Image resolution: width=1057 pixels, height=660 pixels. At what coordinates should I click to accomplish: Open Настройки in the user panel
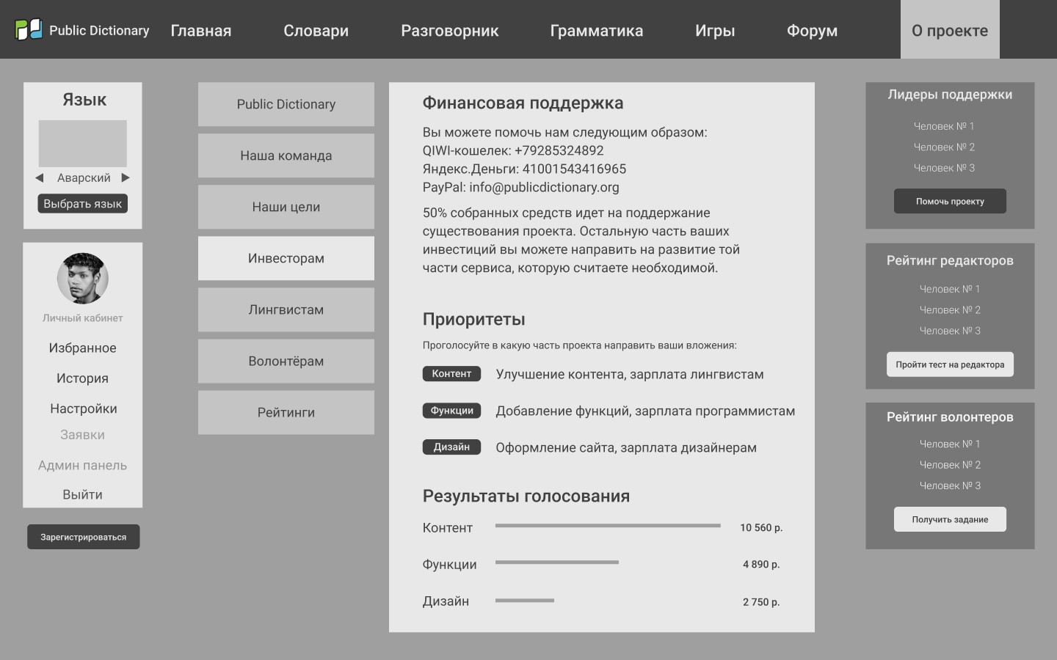coord(83,408)
